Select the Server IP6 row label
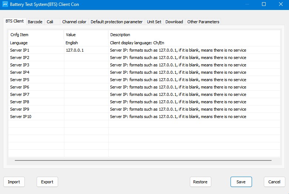 click(20, 87)
